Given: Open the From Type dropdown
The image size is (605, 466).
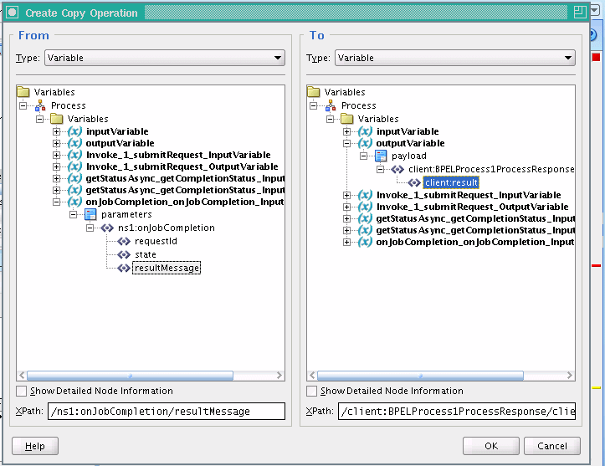Looking at the screenshot, I should 165,58.
